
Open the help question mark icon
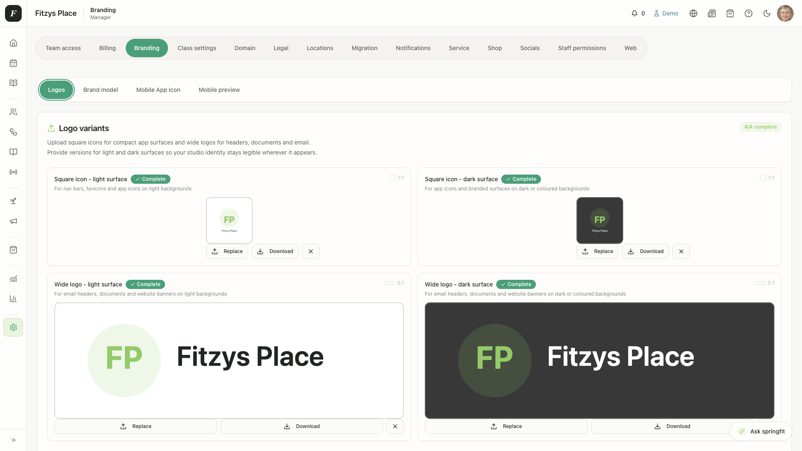point(749,13)
